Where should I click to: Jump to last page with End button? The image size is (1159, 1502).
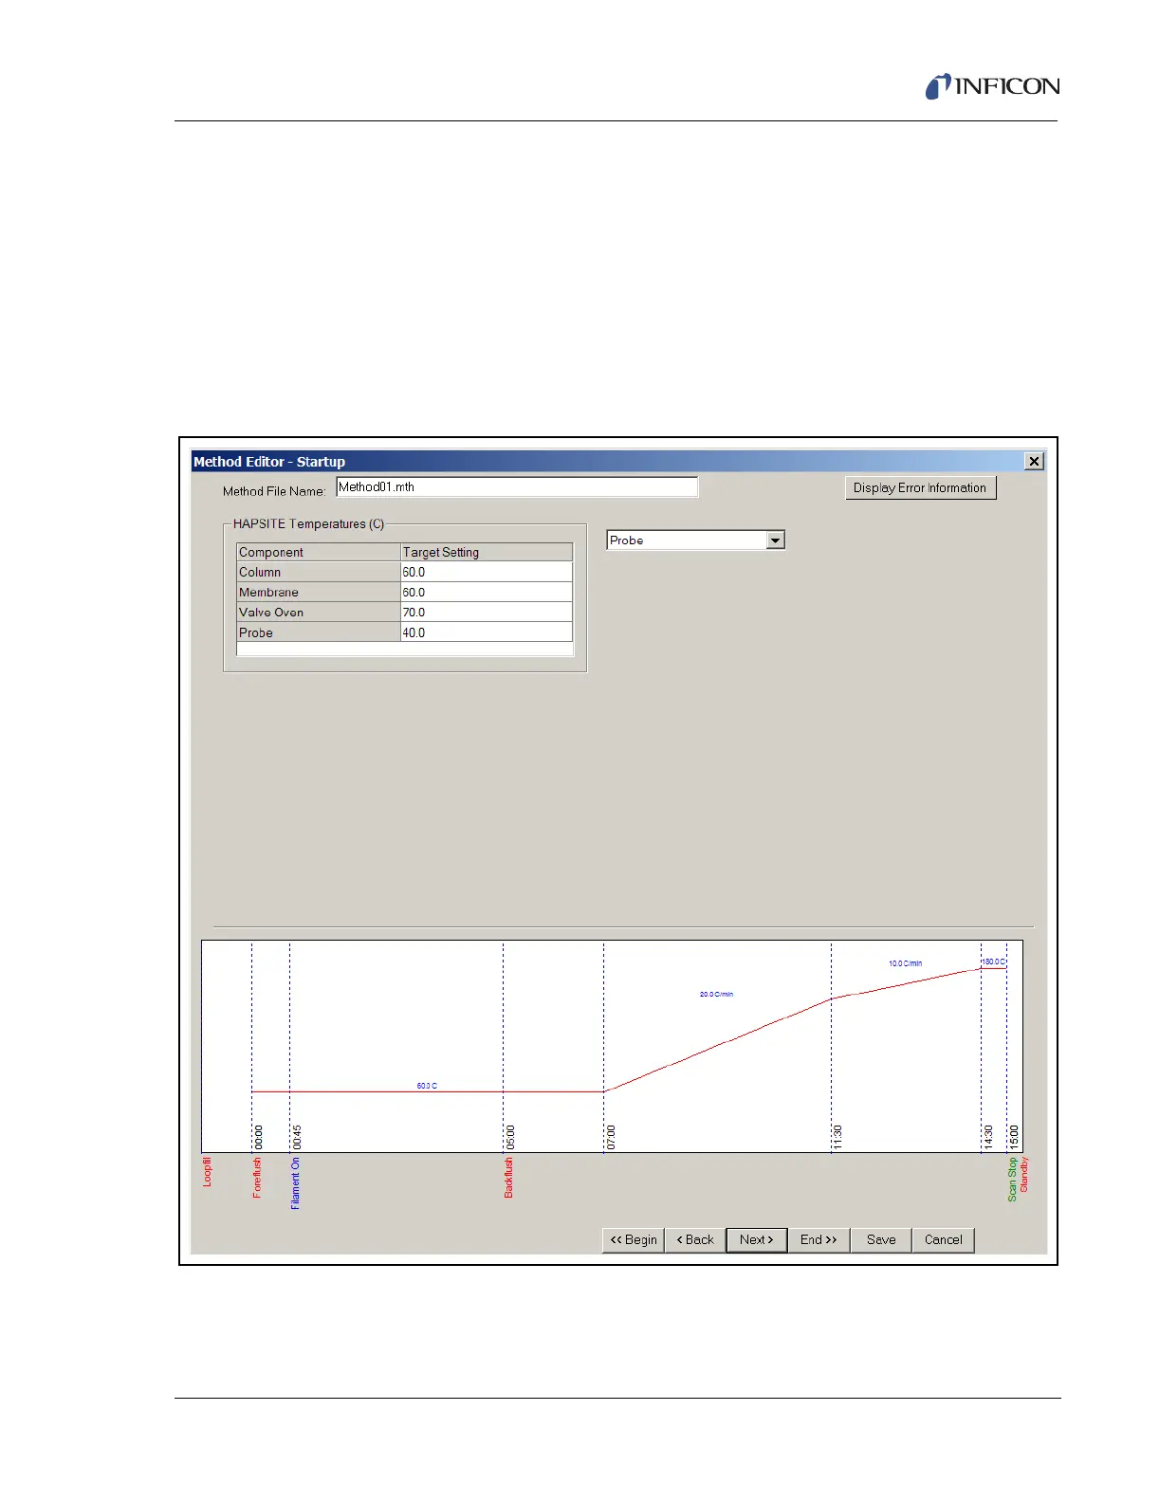(819, 1240)
